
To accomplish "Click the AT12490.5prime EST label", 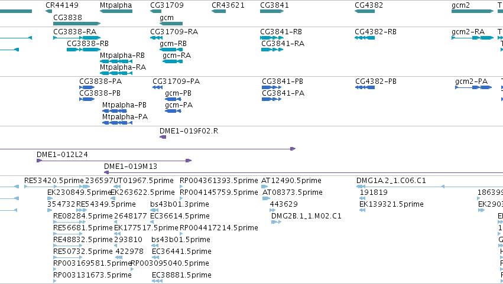I will pos(291,181).
